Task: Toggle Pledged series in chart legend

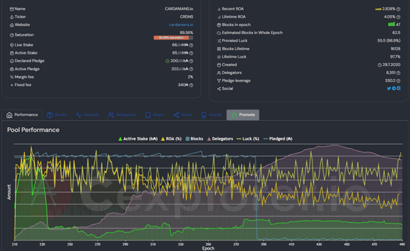Action: (278, 139)
